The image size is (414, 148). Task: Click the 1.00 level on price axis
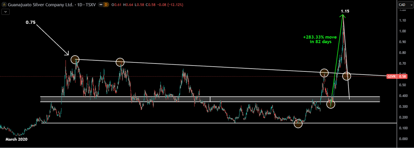click(402, 31)
